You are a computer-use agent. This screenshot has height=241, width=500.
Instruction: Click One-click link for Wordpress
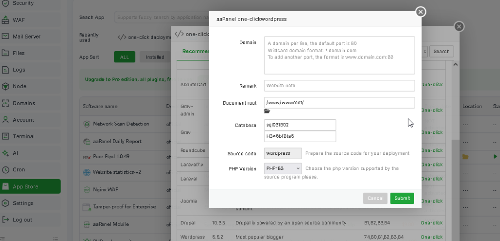(432, 237)
